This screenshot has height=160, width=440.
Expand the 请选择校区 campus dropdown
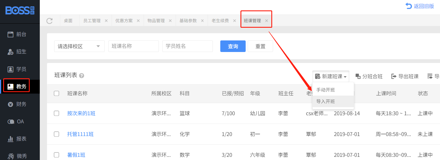tap(79, 46)
